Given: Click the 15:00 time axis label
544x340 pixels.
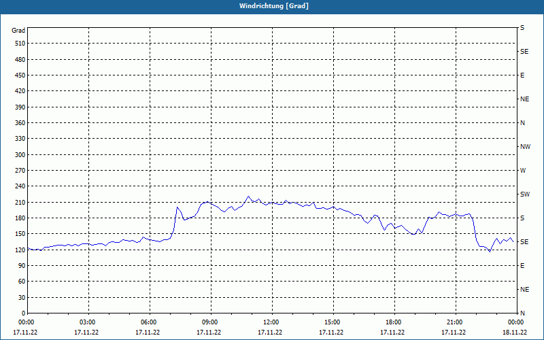Looking at the screenshot, I should pyautogui.click(x=334, y=322).
